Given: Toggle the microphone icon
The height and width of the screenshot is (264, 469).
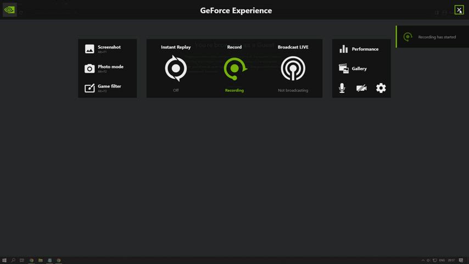Looking at the screenshot, I should (x=342, y=88).
